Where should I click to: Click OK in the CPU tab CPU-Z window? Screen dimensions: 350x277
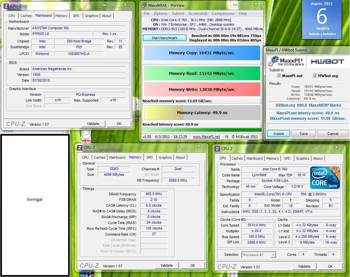coord(330,266)
